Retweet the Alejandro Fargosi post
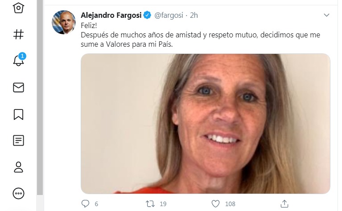 150,204
